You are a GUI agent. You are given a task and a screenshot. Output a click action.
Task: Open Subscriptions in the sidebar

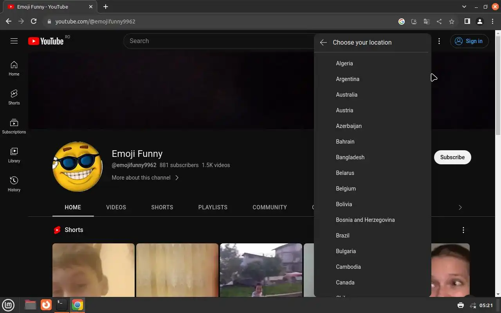pyautogui.click(x=14, y=126)
